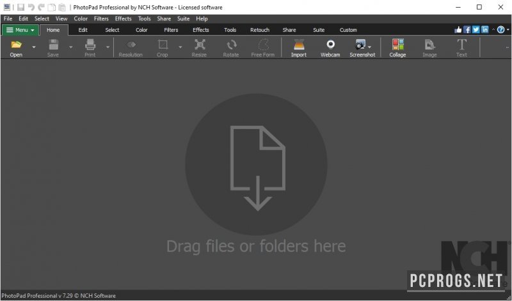Switch to the Suite ribbon tab

tap(319, 30)
